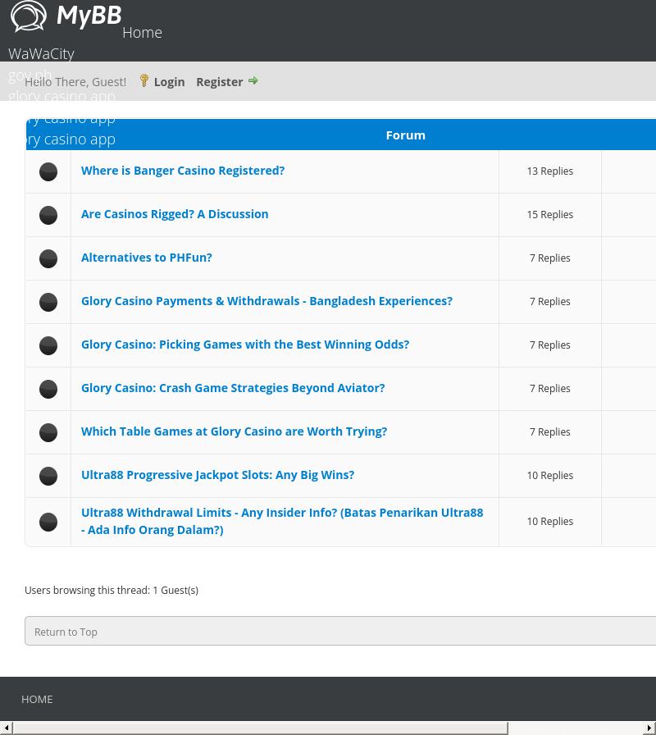Click status icon for Ultra88 Progressive Jackpot thread

(x=48, y=476)
